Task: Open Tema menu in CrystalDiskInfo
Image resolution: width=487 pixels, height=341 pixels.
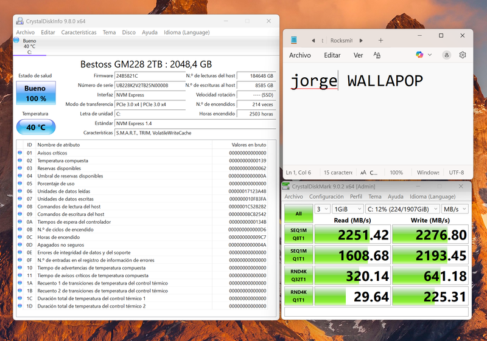Action: [x=110, y=32]
